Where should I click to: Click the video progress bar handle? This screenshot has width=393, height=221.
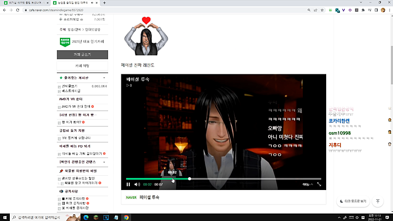tap(190, 179)
